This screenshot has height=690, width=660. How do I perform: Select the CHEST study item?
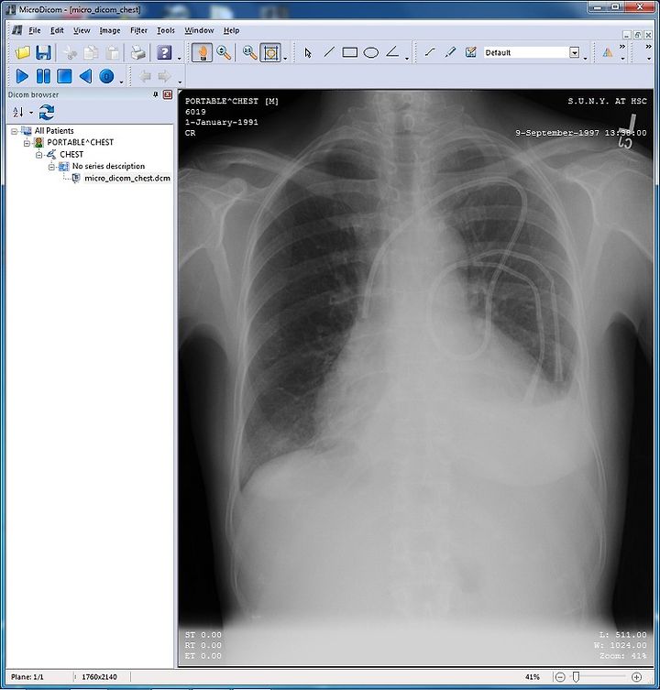click(71, 155)
